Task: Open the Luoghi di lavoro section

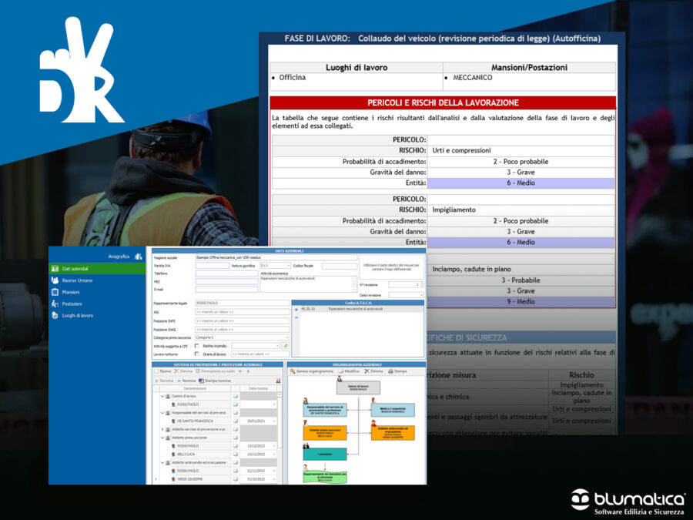Action: 97,315
